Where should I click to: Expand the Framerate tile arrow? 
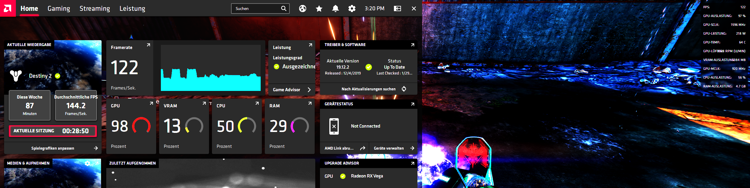(x=149, y=45)
